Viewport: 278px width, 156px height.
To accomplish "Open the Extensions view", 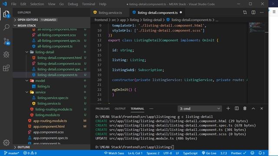I will pos(6,68).
